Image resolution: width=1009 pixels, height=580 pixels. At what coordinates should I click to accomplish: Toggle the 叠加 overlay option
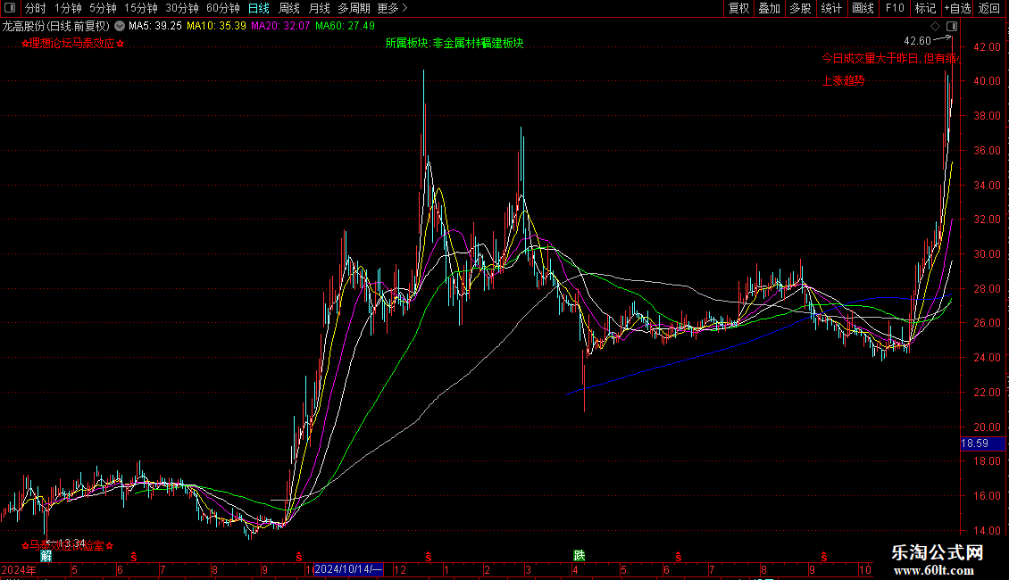tap(769, 8)
